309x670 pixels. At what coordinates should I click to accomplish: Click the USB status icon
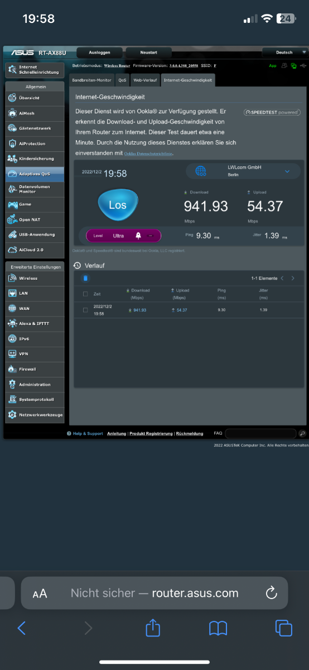pos(302,66)
